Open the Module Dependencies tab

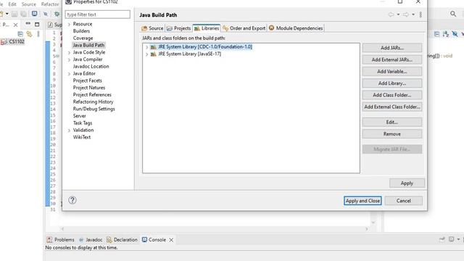[296, 28]
